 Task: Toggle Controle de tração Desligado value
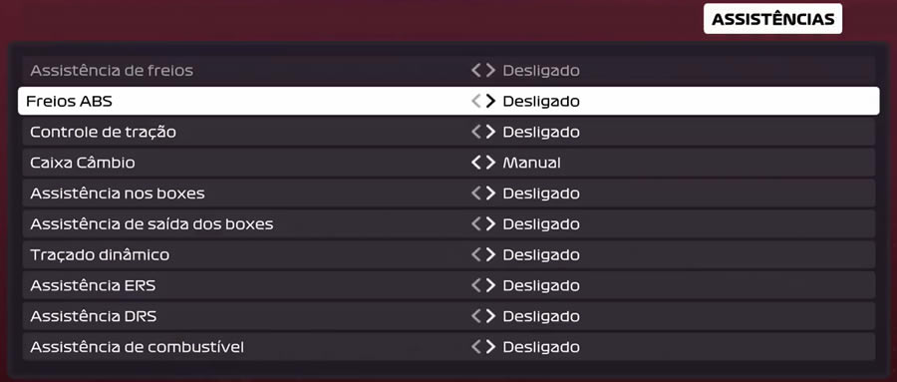point(541,133)
